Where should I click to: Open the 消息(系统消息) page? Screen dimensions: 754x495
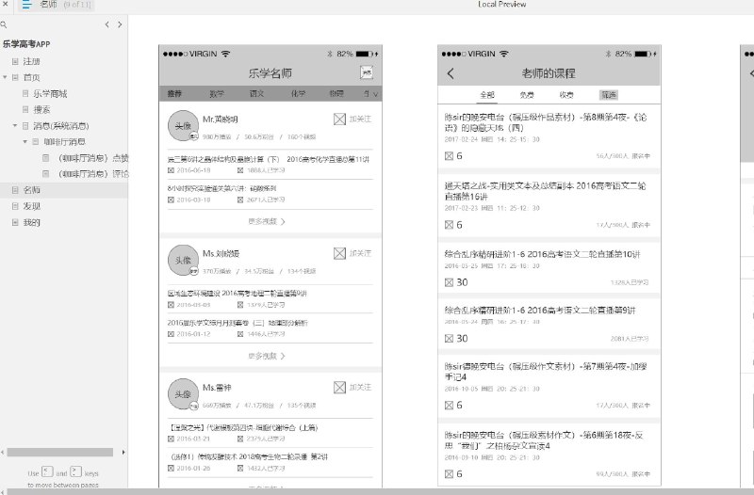[x=60, y=126]
